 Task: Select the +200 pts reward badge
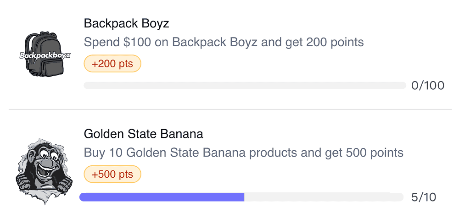[112, 63]
